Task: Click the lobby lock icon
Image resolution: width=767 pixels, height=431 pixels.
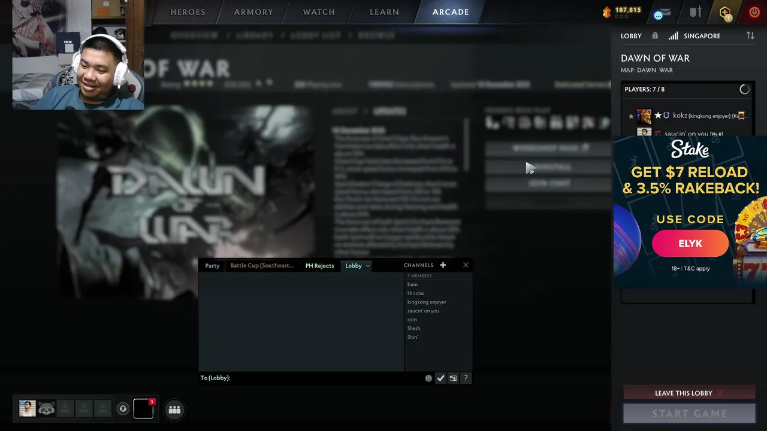Action: [655, 36]
